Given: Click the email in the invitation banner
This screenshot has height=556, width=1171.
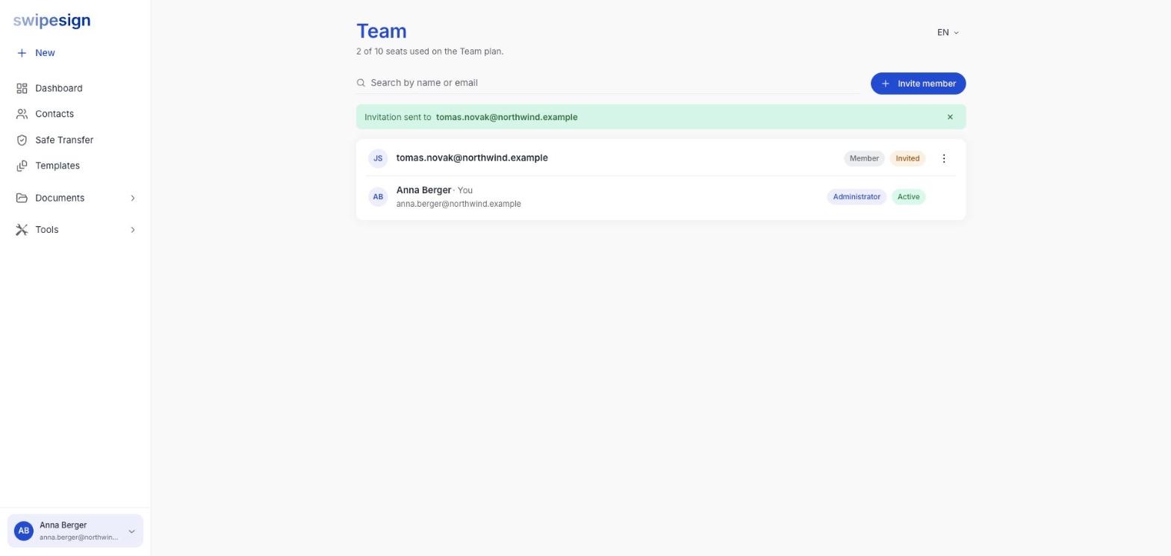Looking at the screenshot, I should [x=506, y=117].
